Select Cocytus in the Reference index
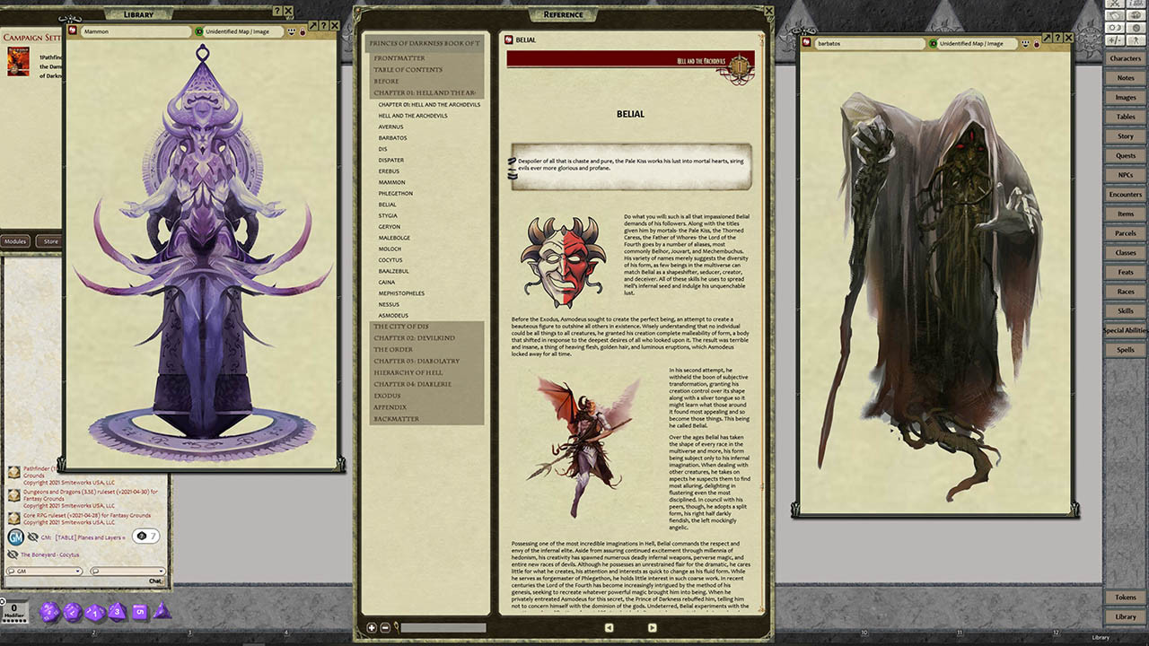1149x646 pixels. (x=391, y=260)
